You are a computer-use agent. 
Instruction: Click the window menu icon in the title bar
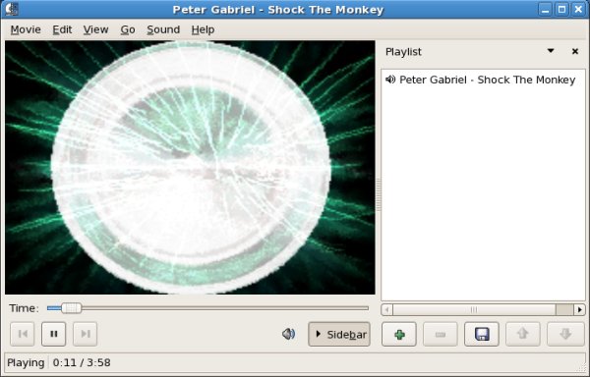(12, 9)
